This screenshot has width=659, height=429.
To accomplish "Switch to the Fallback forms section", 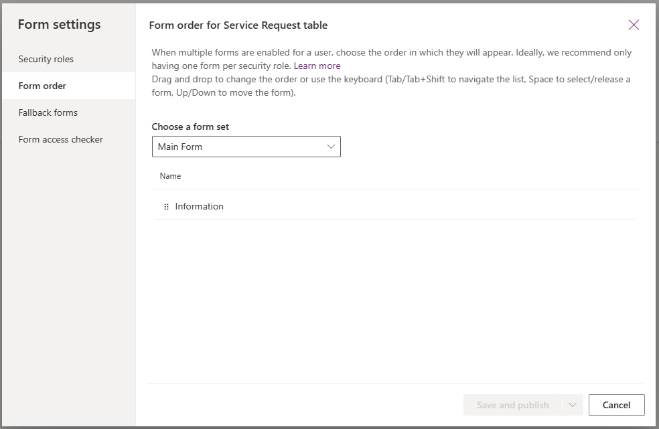I will coord(48,112).
